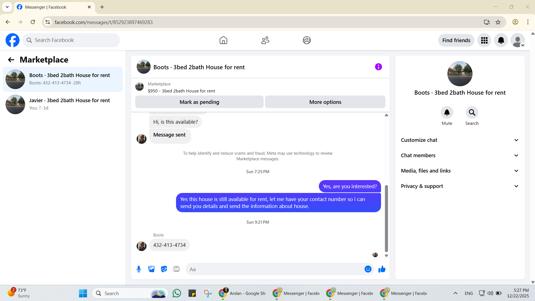Viewport: 535px width, 301px height.
Task: Click the chat scroll up arrow
Action: pos(386,115)
